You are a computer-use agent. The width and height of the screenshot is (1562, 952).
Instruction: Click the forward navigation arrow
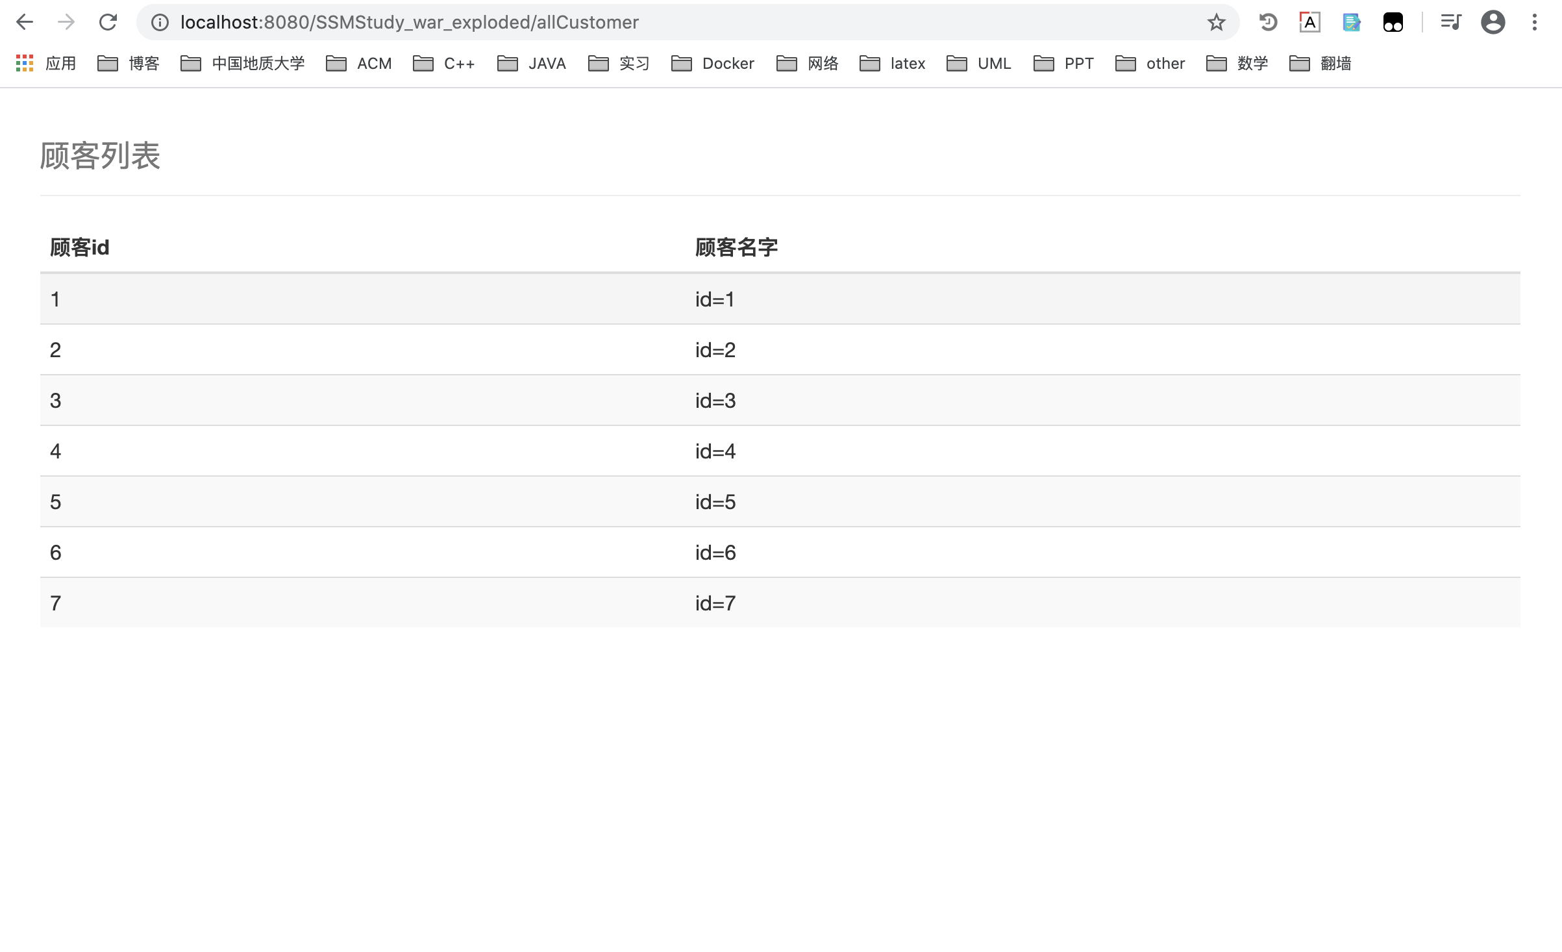point(66,22)
